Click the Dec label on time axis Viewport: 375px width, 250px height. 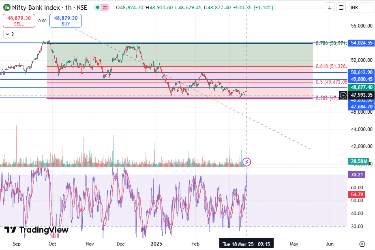pos(120,244)
